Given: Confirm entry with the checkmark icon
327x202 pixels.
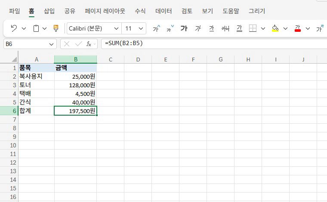Looking at the screenshot, I should (x=79, y=44).
